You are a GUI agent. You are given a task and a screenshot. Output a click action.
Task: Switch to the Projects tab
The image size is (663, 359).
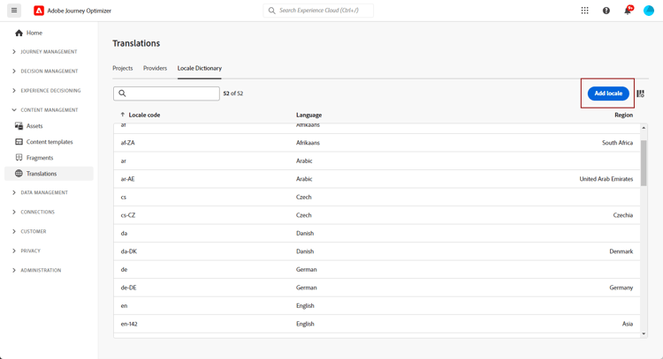123,68
